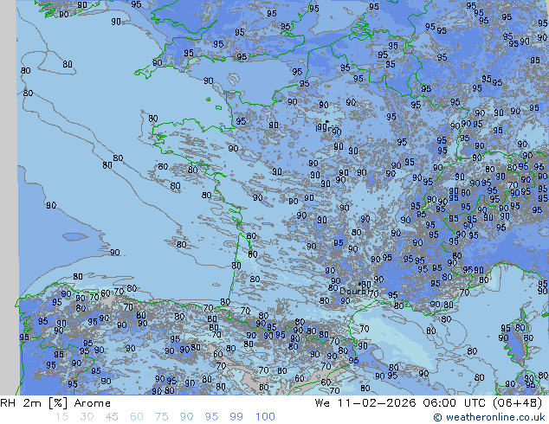This screenshot has height=424, width=549.
Task: Pick the 60 value in the bottom legend
Action: coord(137,417)
